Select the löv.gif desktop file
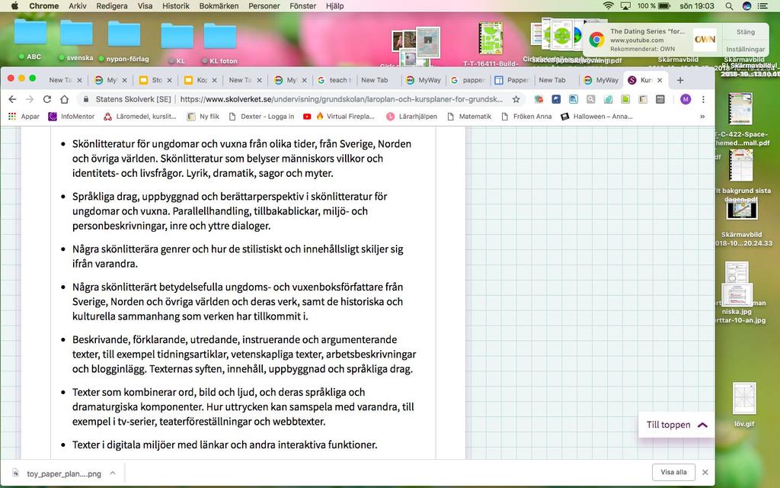The height and width of the screenshot is (488, 780). click(x=744, y=404)
